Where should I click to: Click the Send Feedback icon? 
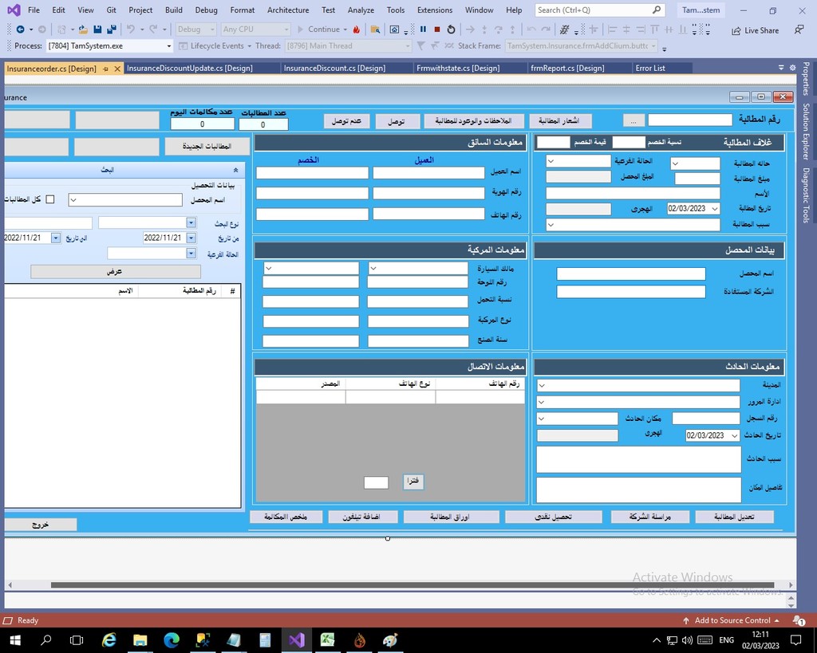(x=799, y=30)
